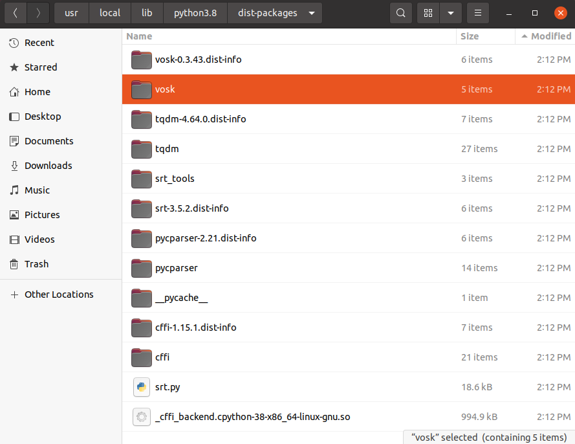Screen dimensions: 575x444
Task: Select the Recent sidebar entry
Action: coord(39,42)
